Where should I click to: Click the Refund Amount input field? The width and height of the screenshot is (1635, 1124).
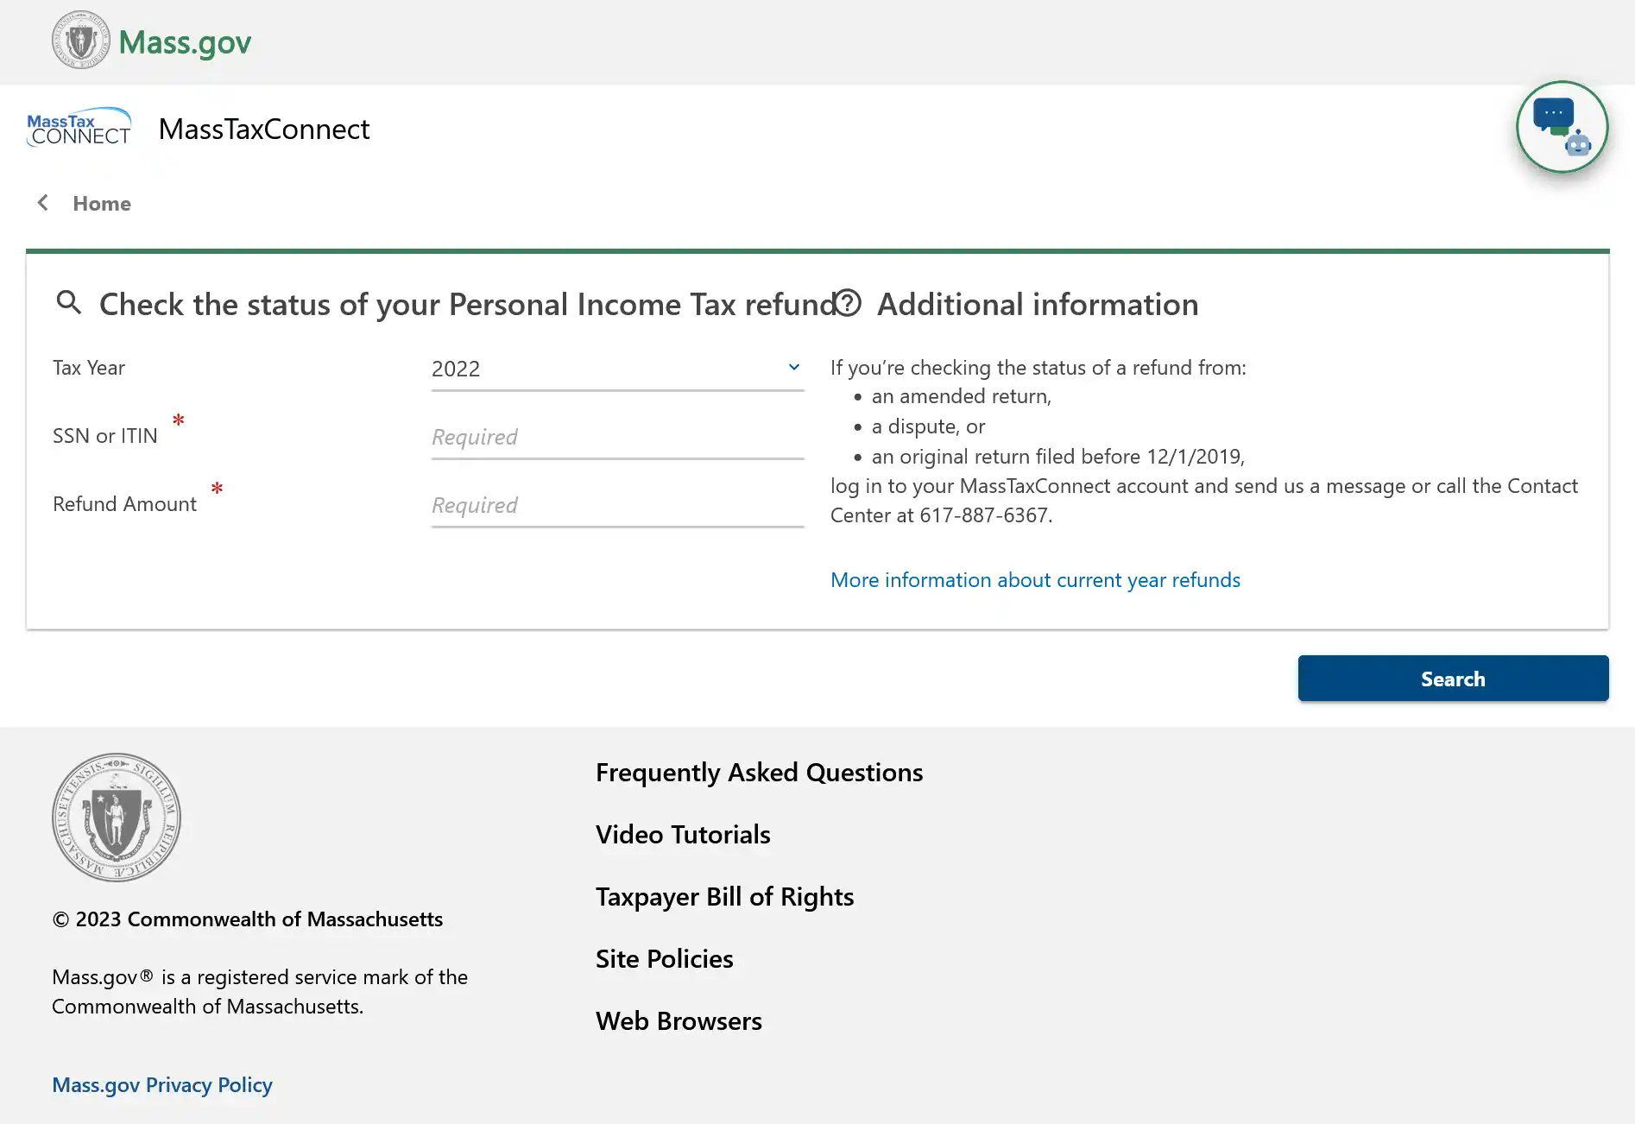(617, 505)
